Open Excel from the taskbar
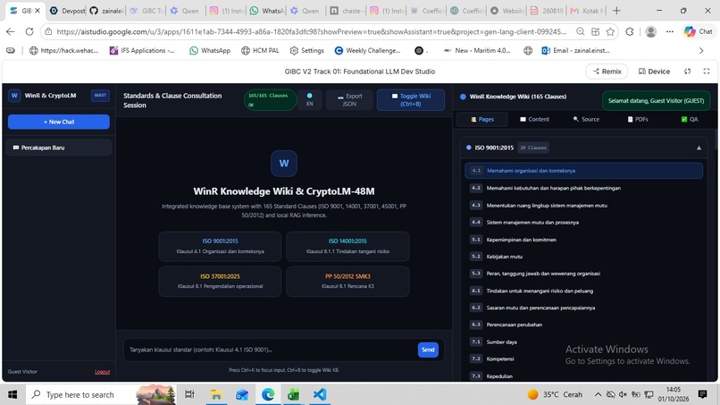720x405 pixels. click(294, 394)
